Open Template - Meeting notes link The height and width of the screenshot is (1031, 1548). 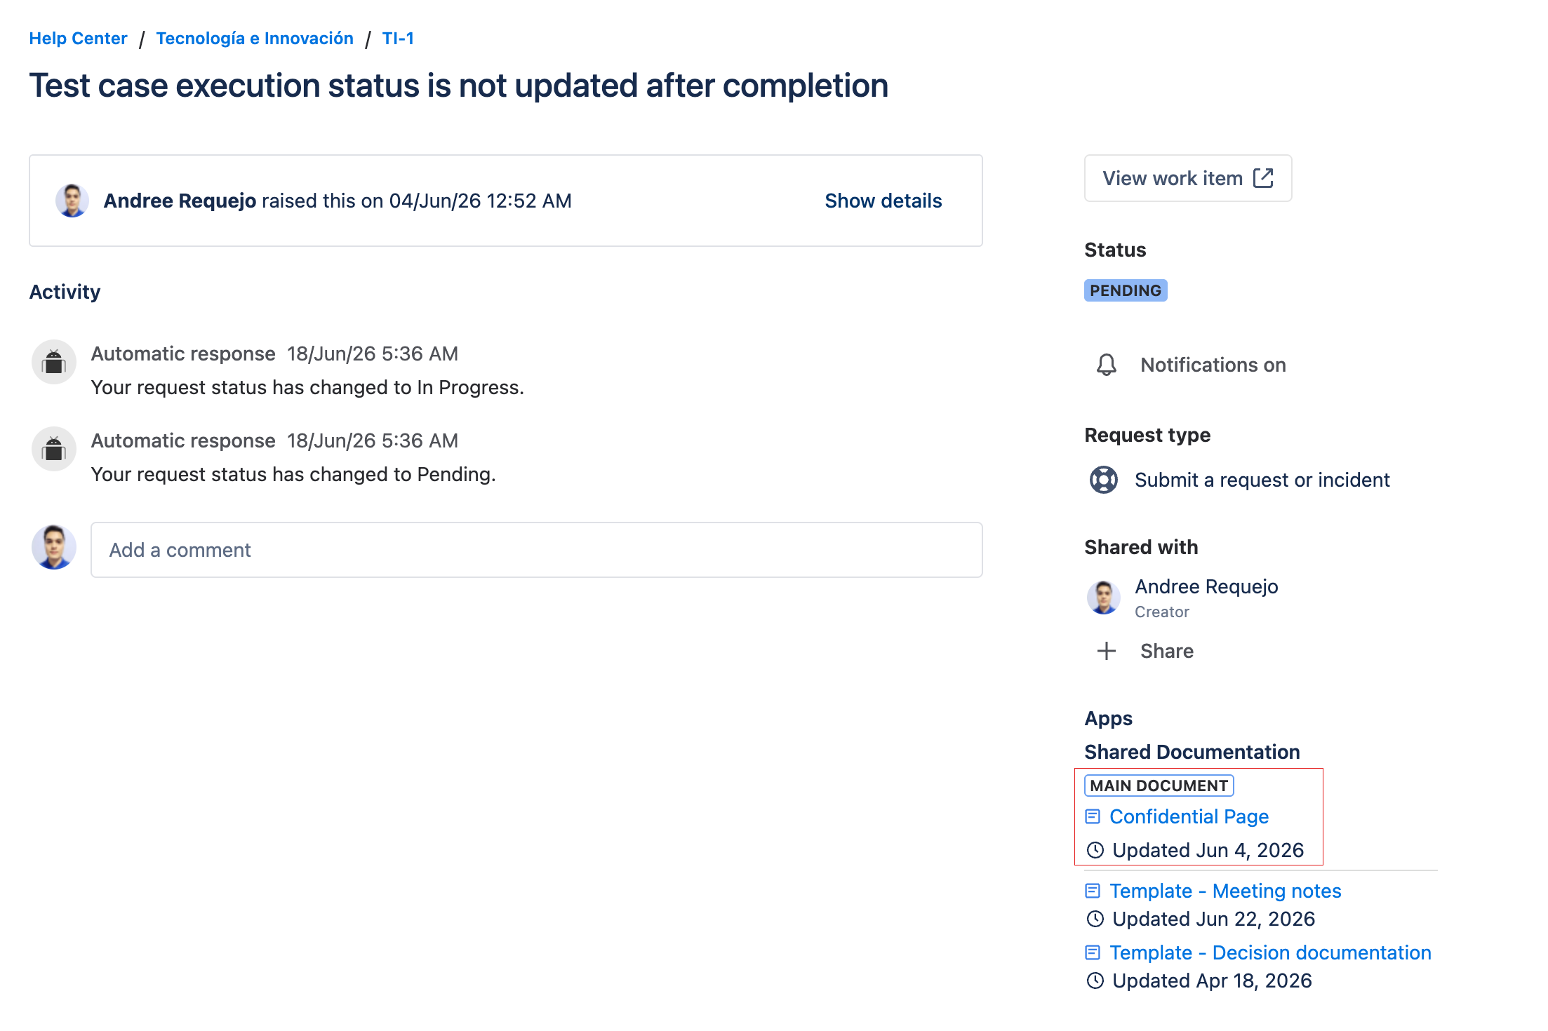pyautogui.click(x=1225, y=891)
